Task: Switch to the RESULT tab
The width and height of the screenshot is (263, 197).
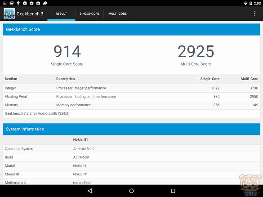Action: pyautogui.click(x=61, y=14)
